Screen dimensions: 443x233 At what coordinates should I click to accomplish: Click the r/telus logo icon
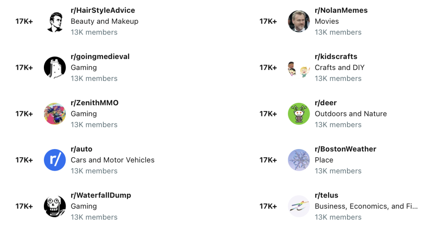click(299, 206)
